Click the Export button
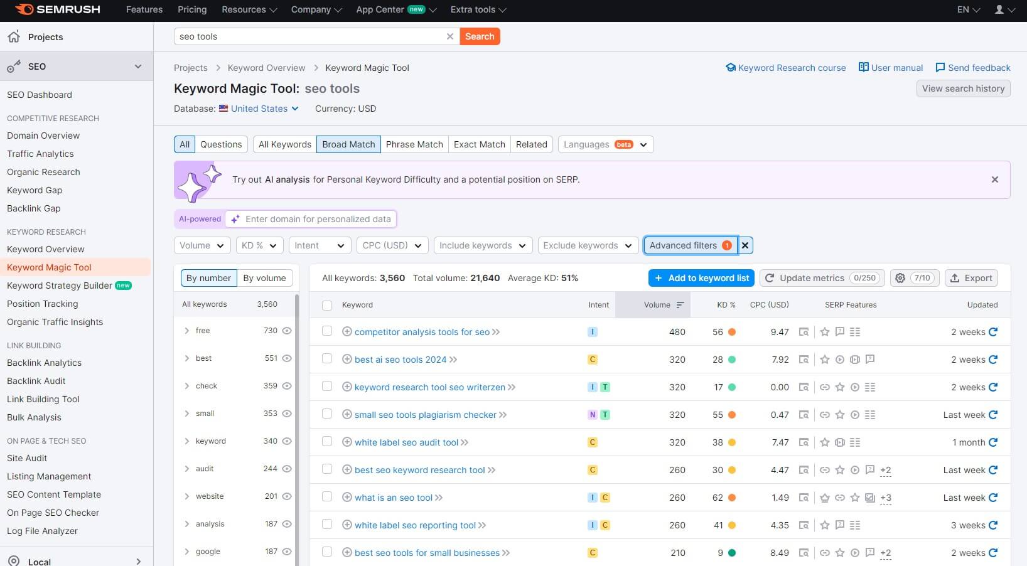 [971, 278]
